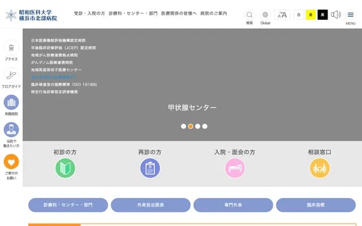
Task: Select the white background color option
Action: [299, 15]
